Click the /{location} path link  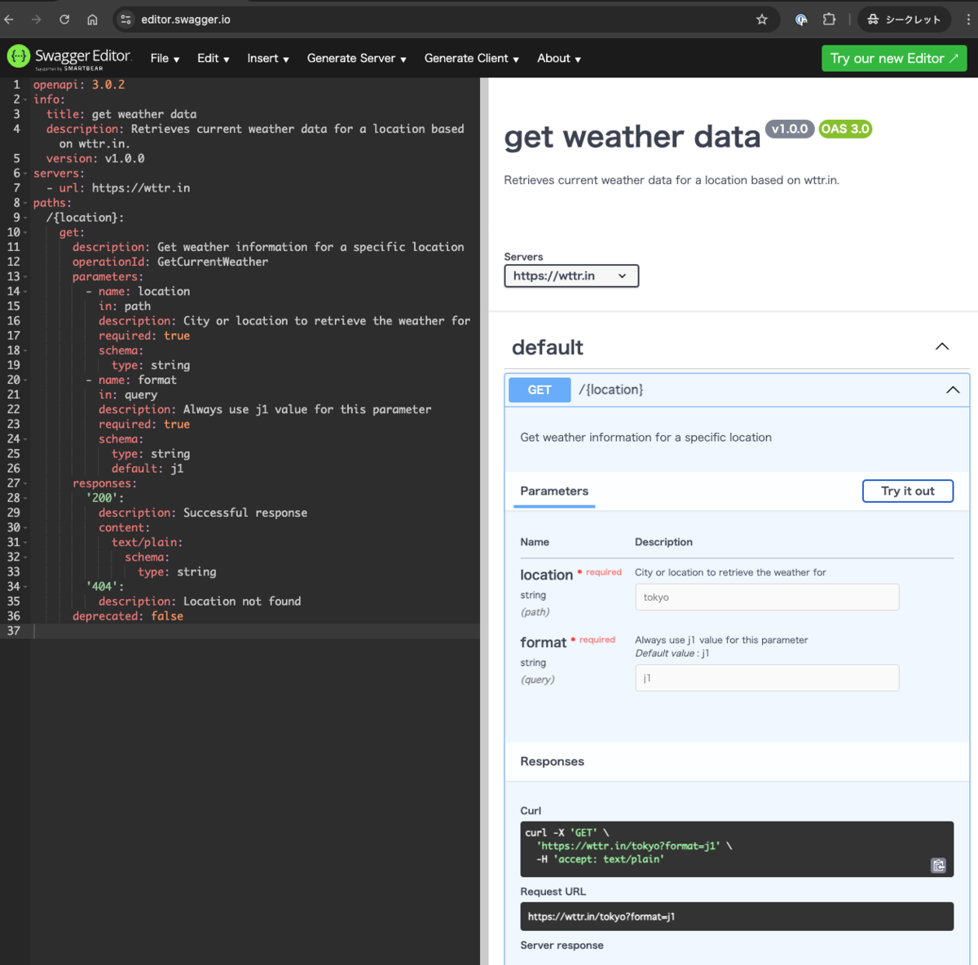(x=610, y=390)
